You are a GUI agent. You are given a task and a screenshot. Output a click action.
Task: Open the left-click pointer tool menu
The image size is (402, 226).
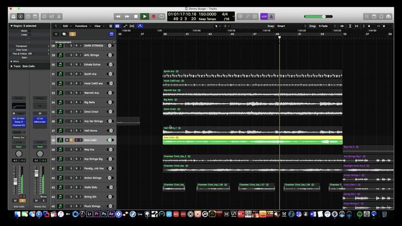click(217, 26)
